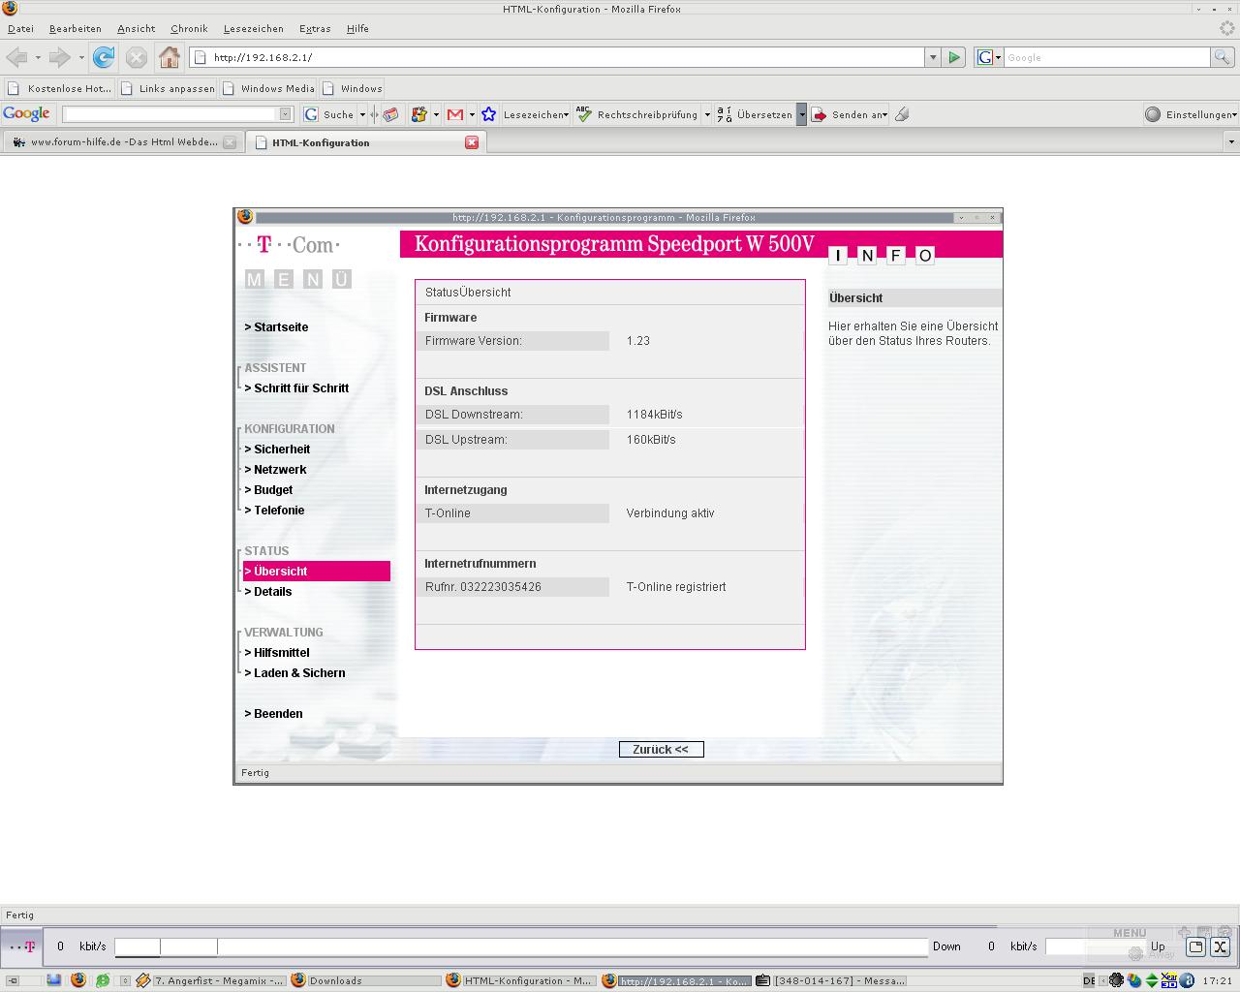Open the Einstellungen dropdown in Google toolbar
1240x992 pixels.
click(1192, 114)
